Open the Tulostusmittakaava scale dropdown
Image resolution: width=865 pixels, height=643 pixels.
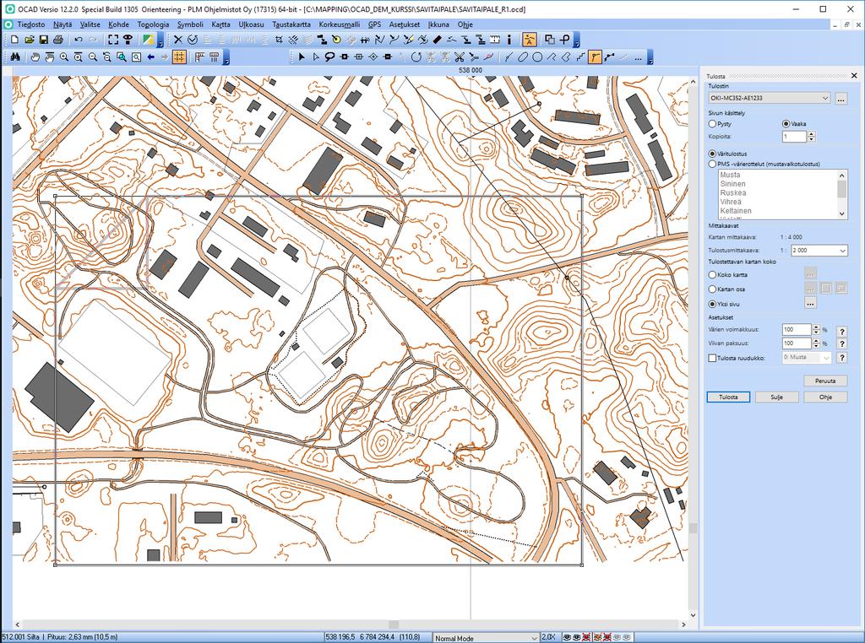(x=819, y=250)
